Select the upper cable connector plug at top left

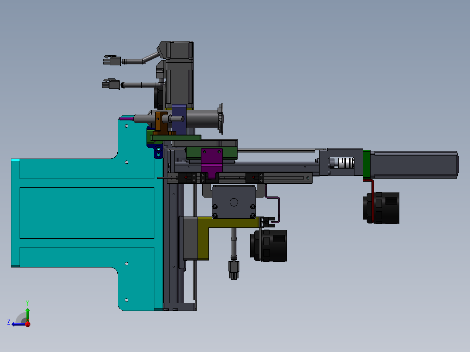tap(112, 60)
